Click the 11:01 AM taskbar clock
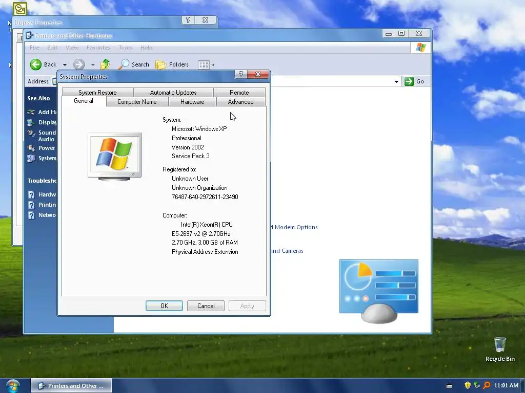The height and width of the screenshot is (393, 525). [x=506, y=385]
